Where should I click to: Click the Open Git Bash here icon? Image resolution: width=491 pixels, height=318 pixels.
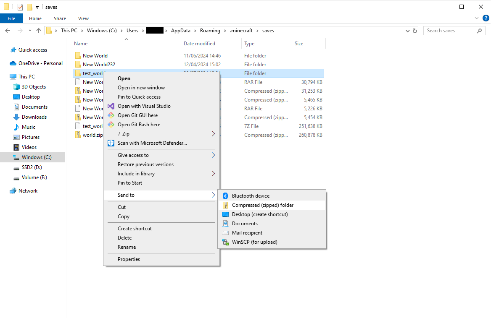(111, 125)
